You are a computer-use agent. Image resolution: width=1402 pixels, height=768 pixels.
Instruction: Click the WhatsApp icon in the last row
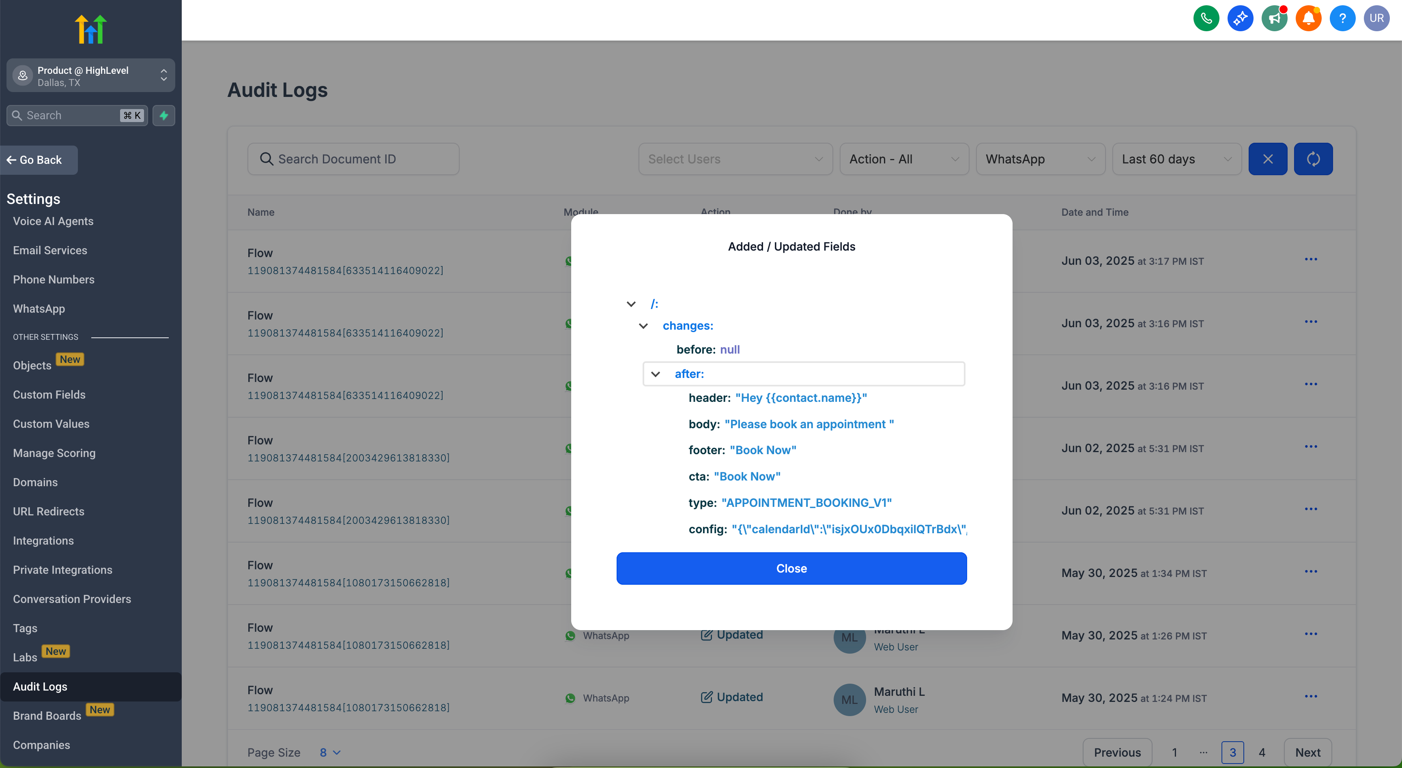point(570,698)
